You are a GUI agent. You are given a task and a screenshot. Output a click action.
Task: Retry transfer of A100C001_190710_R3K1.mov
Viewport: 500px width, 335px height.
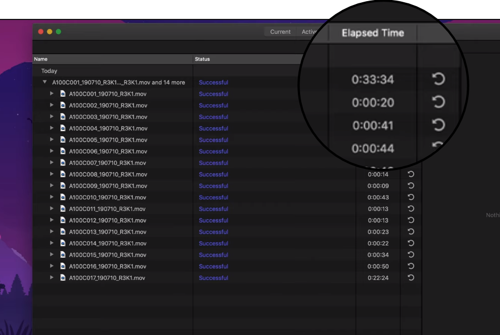[x=439, y=102]
